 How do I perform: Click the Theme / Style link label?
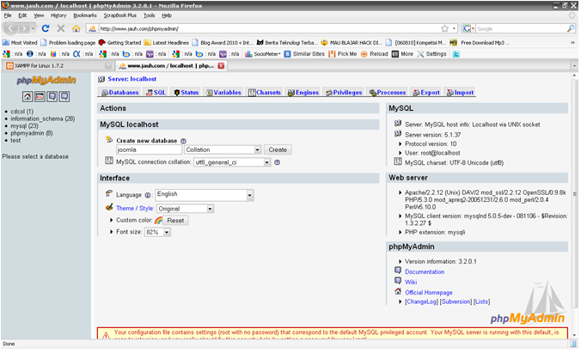(x=135, y=209)
